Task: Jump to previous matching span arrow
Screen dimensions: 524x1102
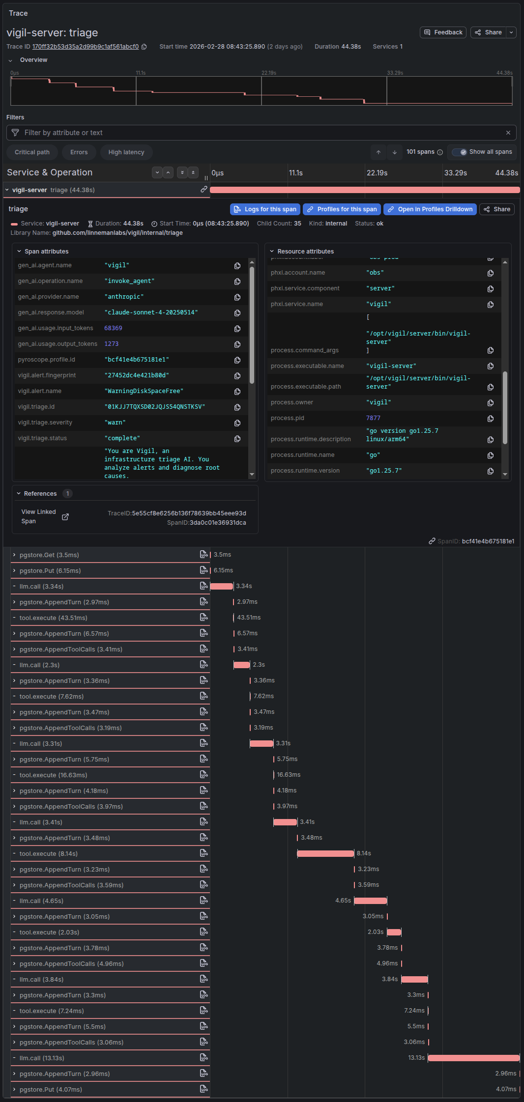Action: pos(378,152)
